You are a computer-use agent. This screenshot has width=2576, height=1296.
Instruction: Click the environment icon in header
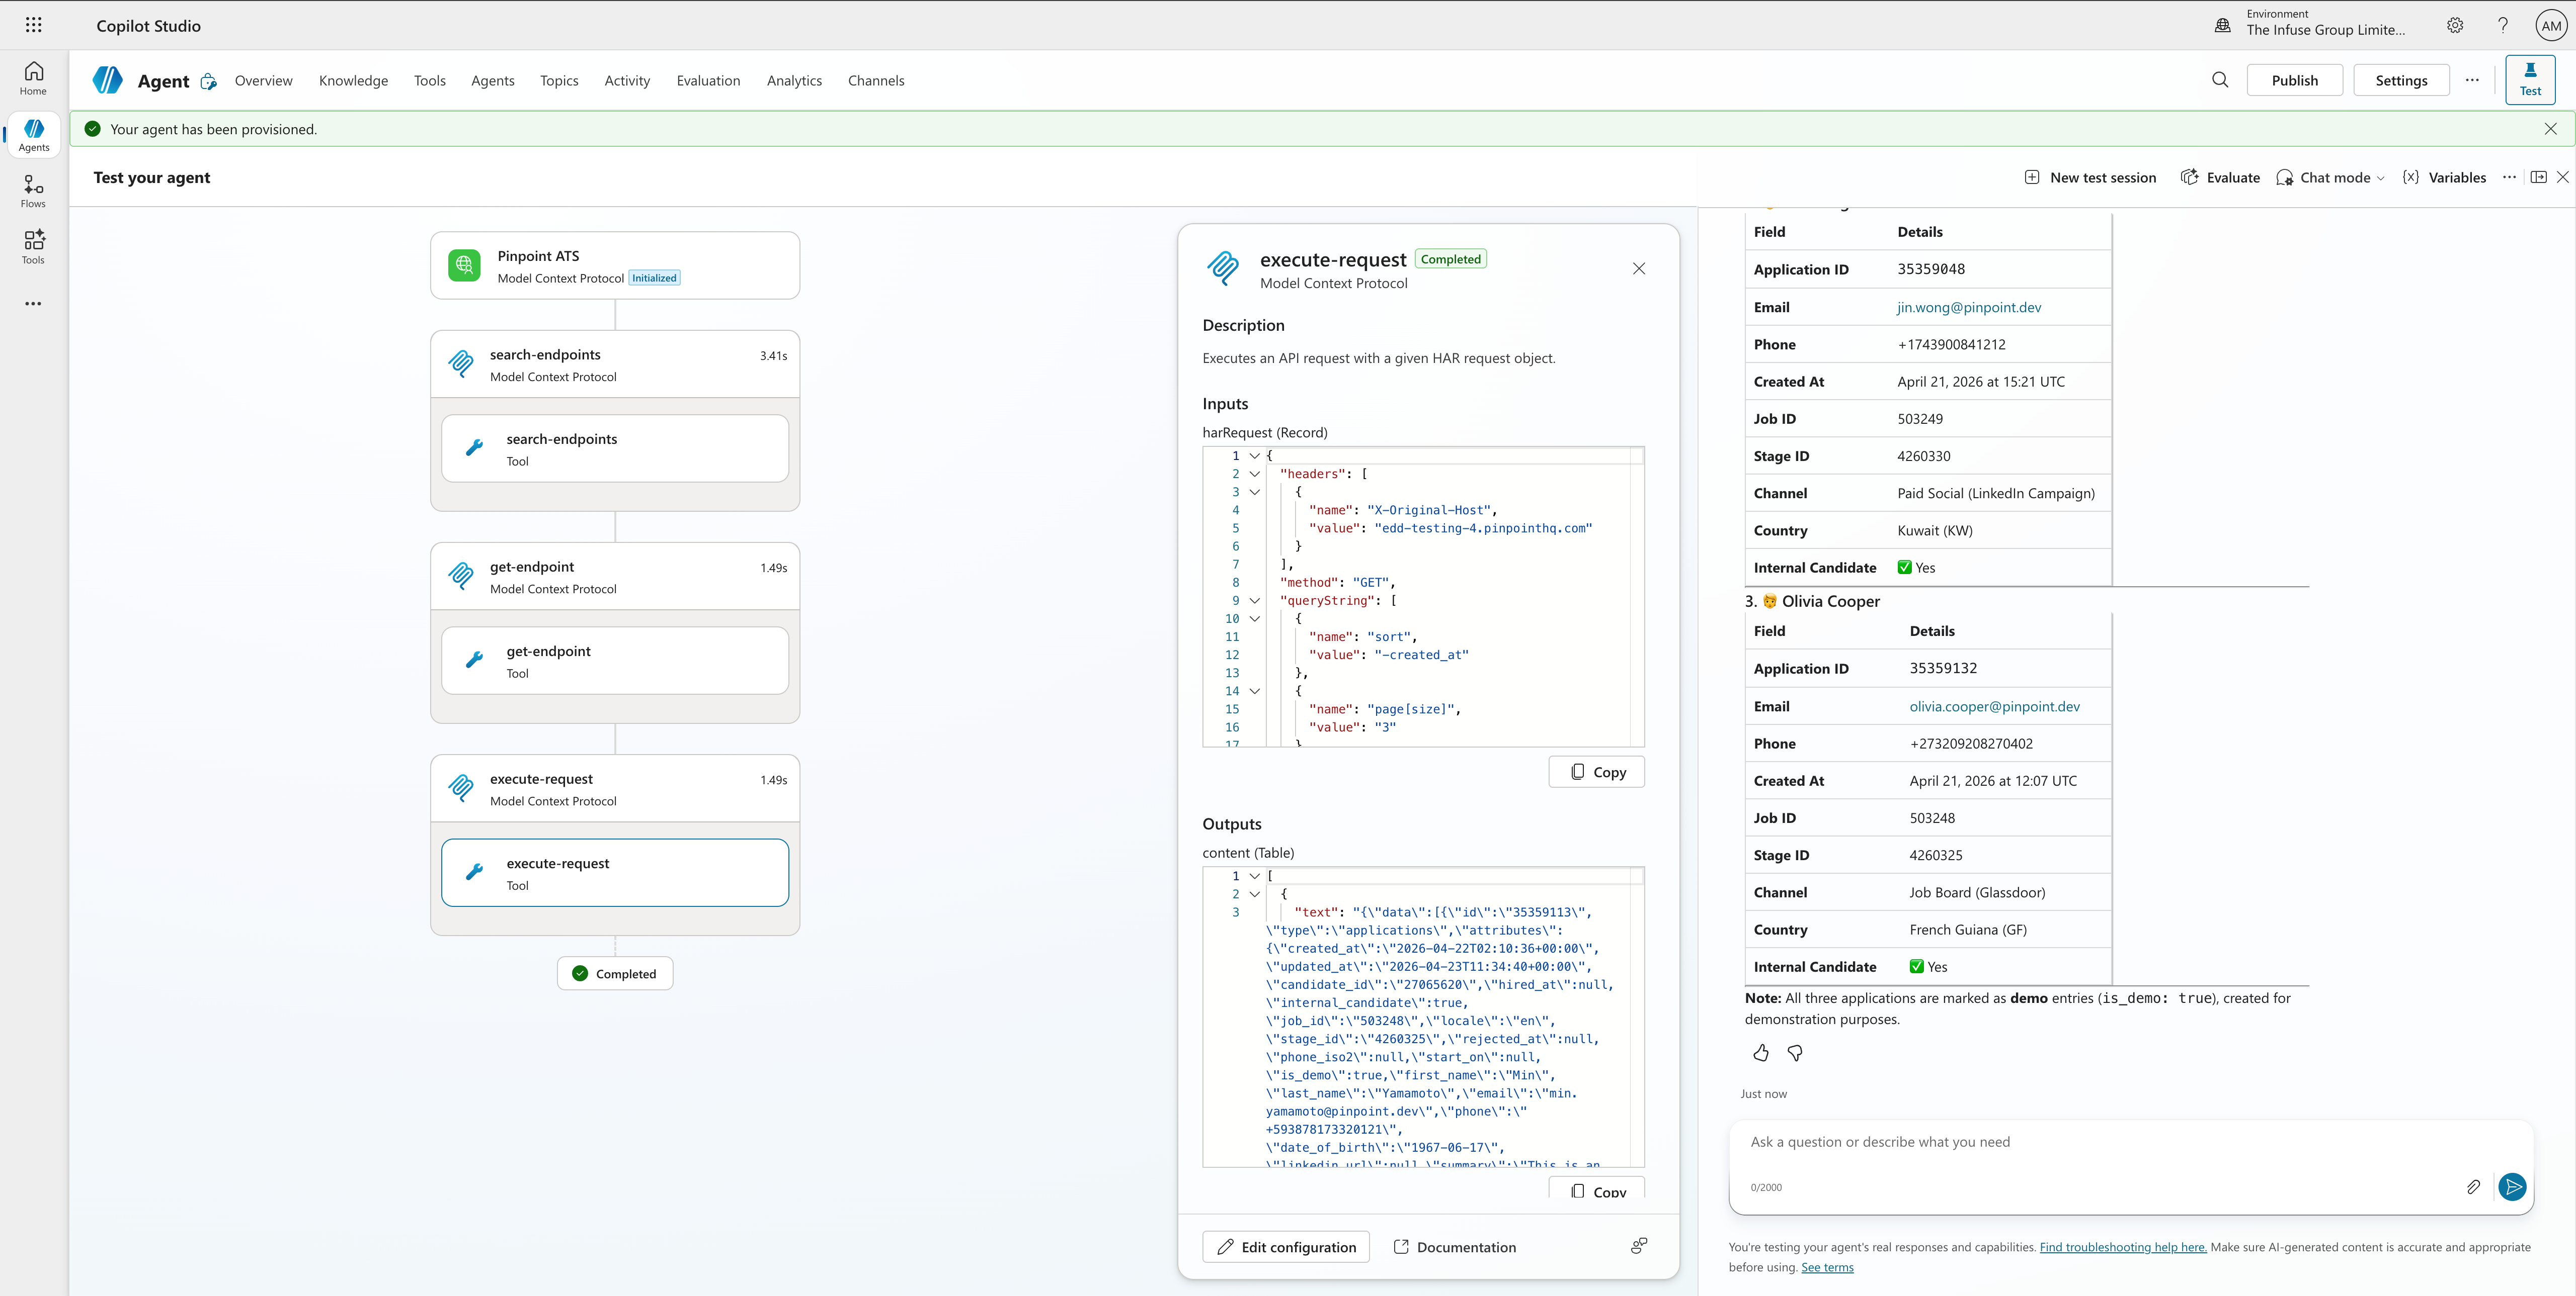tap(2222, 26)
